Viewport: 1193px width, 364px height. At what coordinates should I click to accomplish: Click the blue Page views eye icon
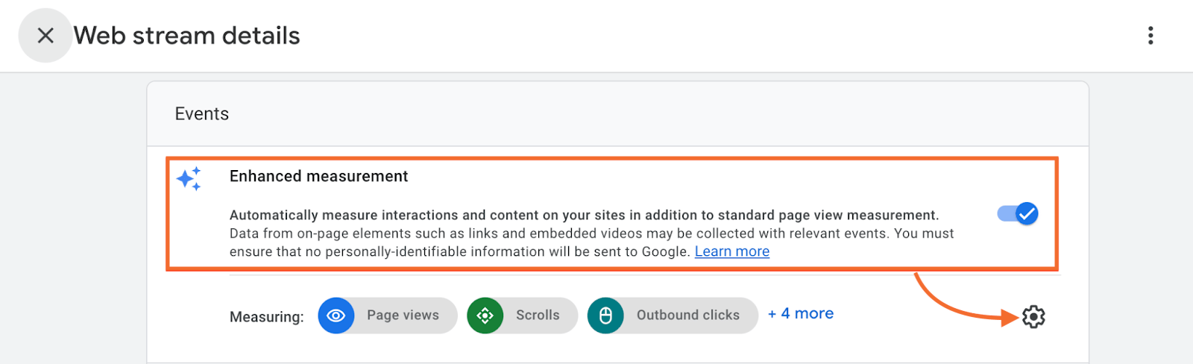336,316
